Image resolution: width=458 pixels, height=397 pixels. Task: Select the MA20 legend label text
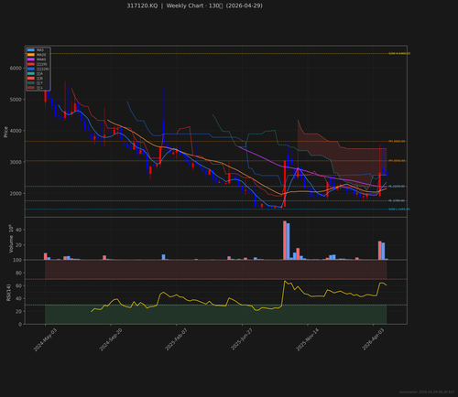(x=41, y=55)
